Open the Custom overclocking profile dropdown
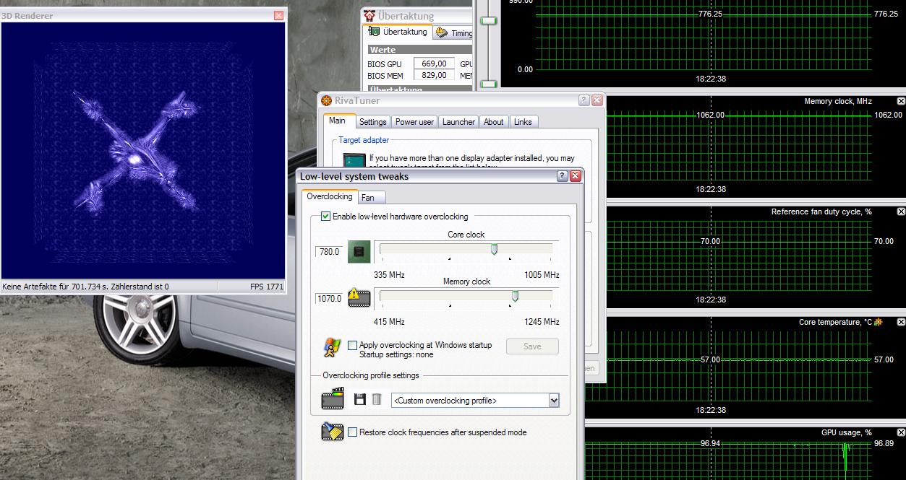The height and width of the screenshot is (480, 906). click(x=554, y=400)
